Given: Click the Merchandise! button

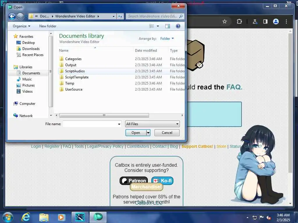Looking at the screenshot, I should (x=147, y=187).
